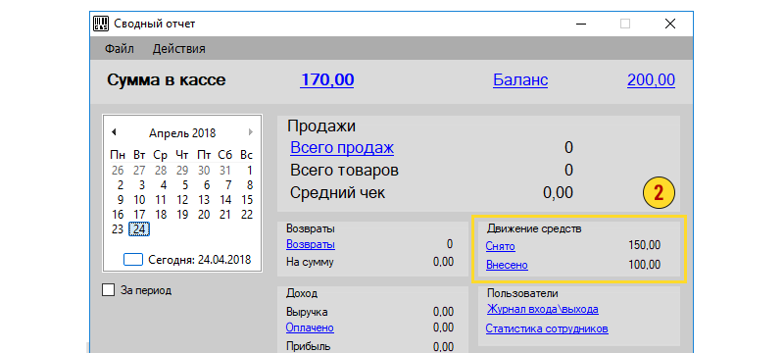
Task: Enable the За период checkbox
Action: click(108, 290)
